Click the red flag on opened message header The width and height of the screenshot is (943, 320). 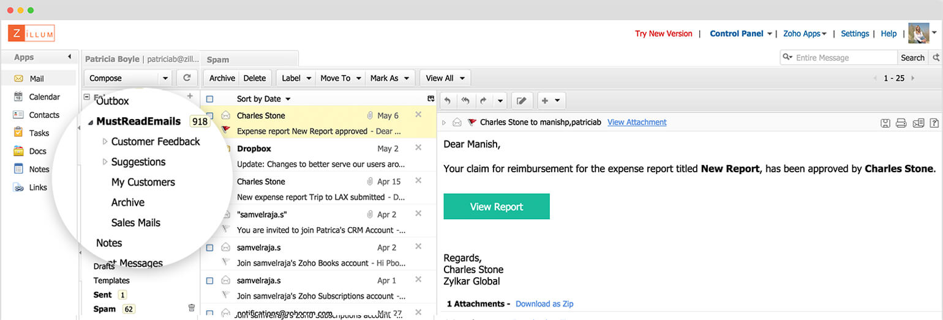pyautogui.click(x=471, y=122)
